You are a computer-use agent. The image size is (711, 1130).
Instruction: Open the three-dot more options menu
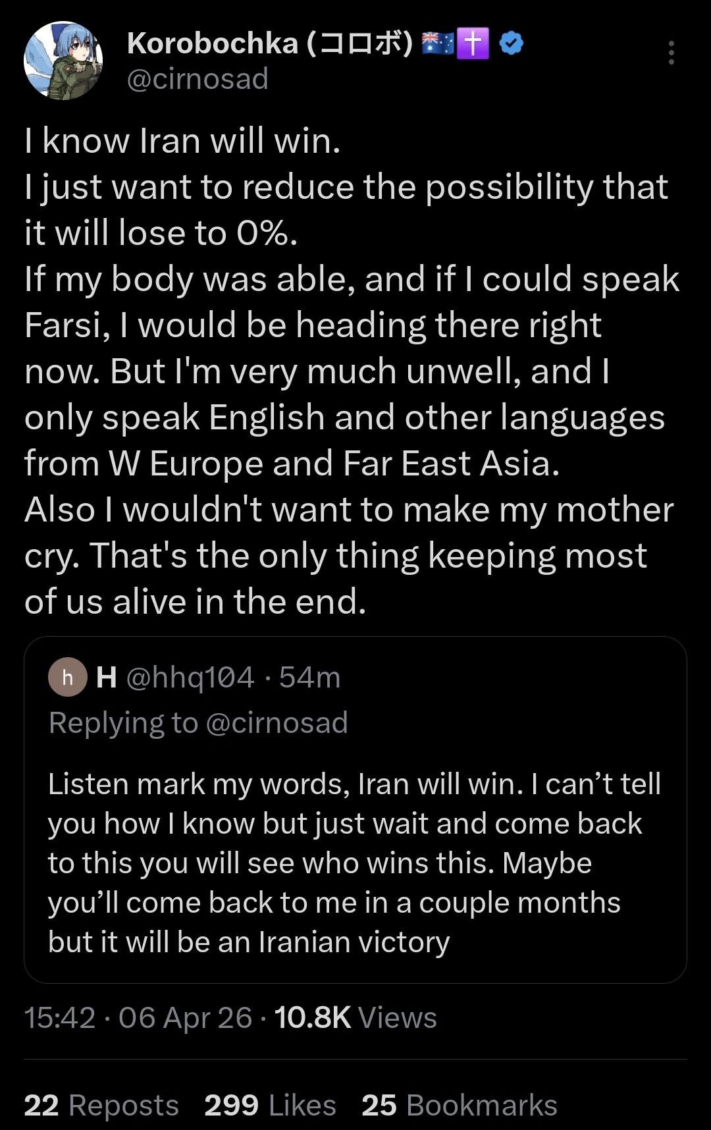[671, 53]
